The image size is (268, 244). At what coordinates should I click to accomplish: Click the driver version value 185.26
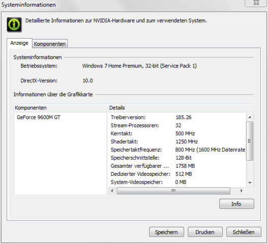(x=184, y=117)
